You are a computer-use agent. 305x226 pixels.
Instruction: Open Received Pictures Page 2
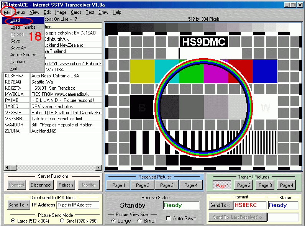[143, 185]
